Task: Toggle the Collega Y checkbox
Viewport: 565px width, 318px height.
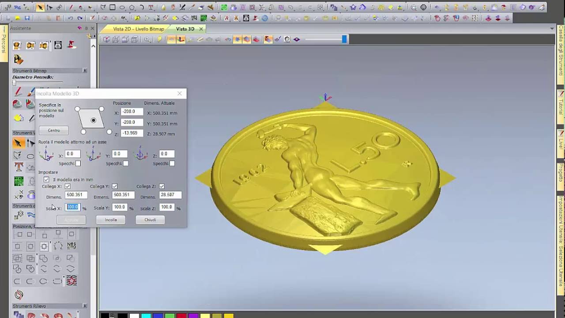Action: (x=114, y=186)
